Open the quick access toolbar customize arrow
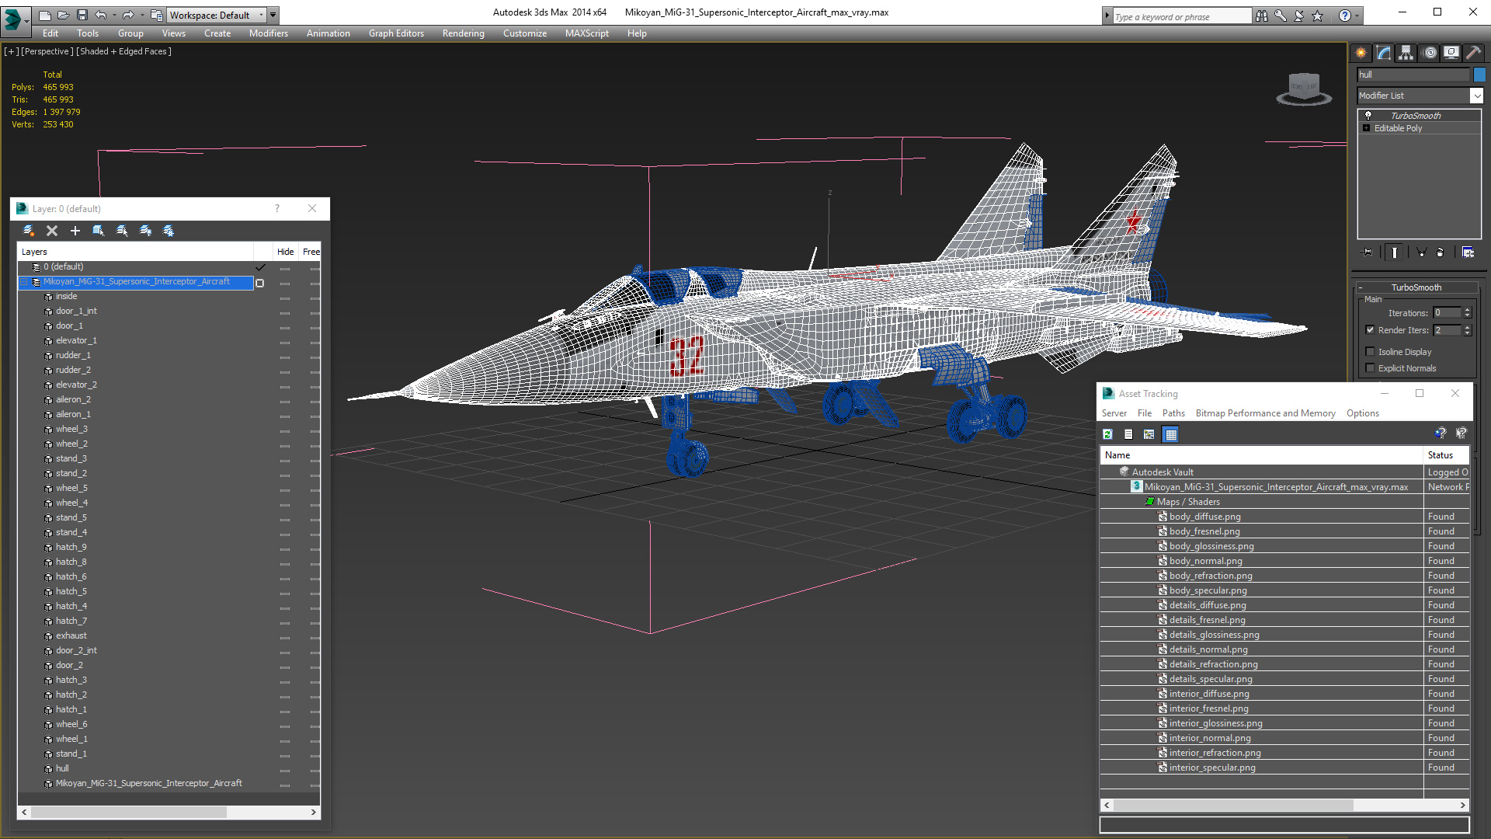 (x=273, y=15)
